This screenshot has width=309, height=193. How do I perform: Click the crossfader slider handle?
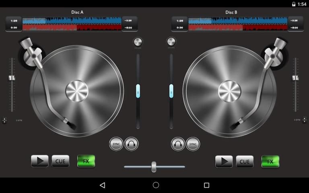[154, 166]
